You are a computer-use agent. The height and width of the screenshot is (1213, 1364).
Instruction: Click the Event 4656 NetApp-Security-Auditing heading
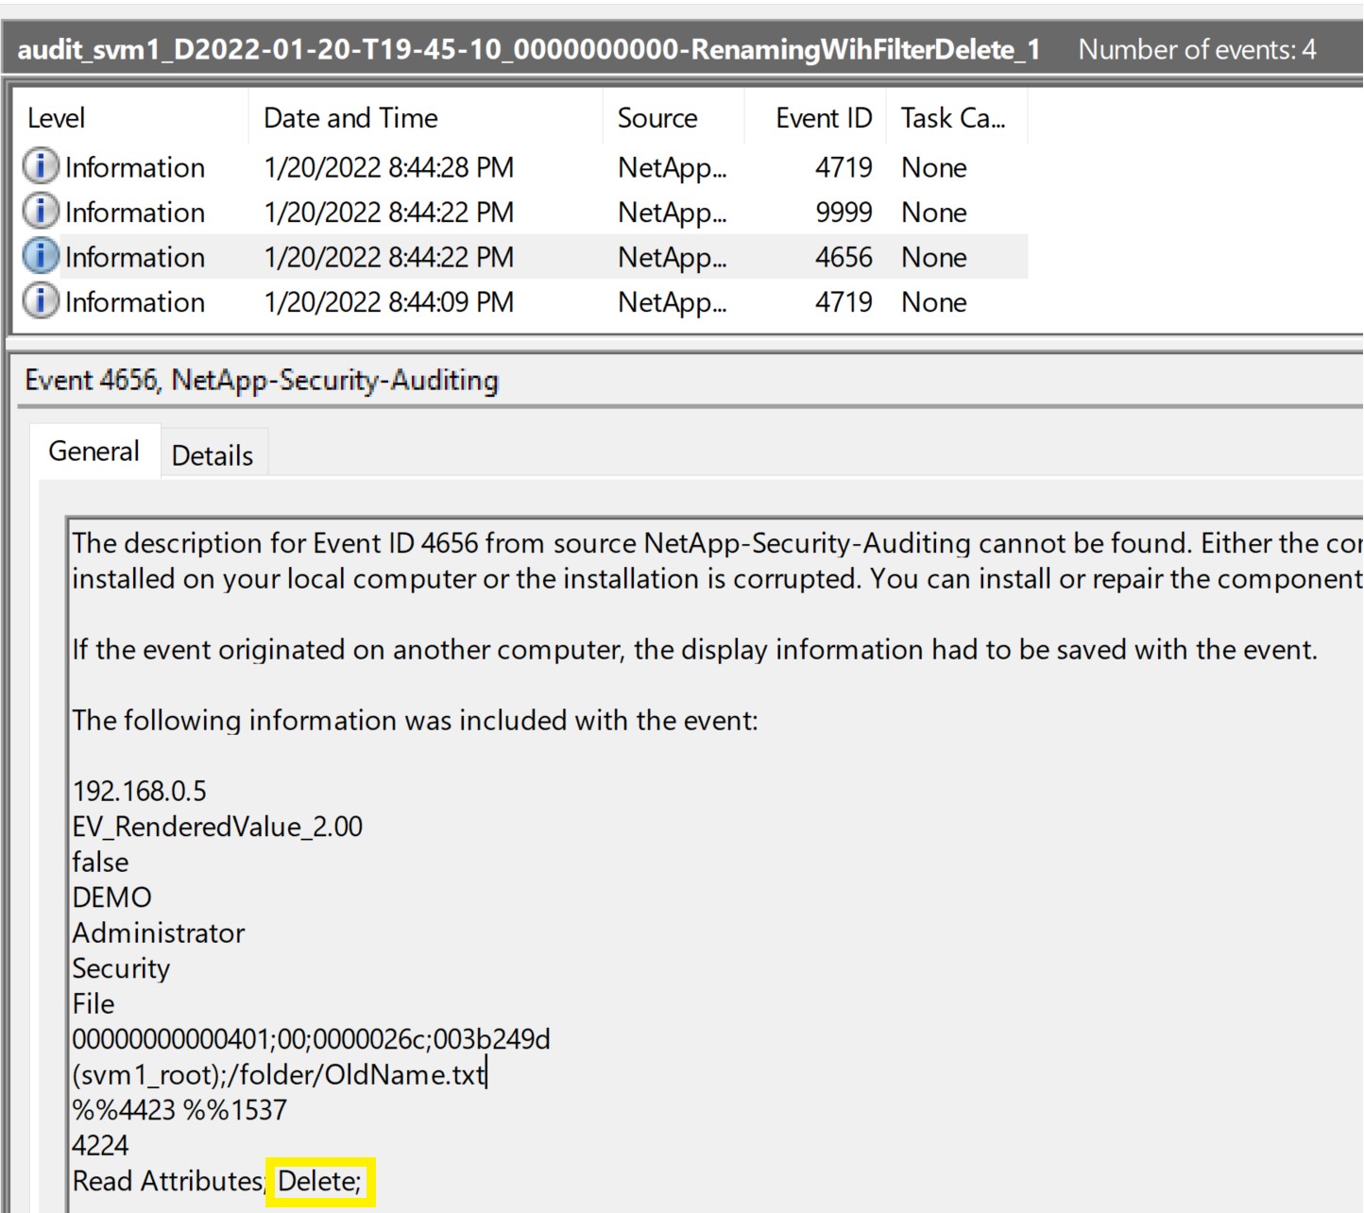262,380
